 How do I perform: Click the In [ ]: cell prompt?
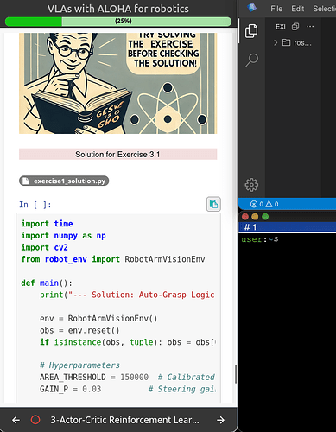(35, 205)
